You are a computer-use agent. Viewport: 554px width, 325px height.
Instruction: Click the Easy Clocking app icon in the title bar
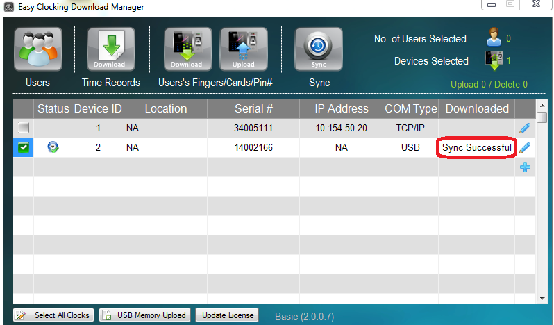9,7
